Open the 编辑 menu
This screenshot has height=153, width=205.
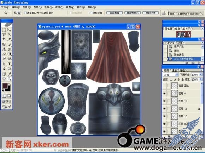[x=16, y=7]
